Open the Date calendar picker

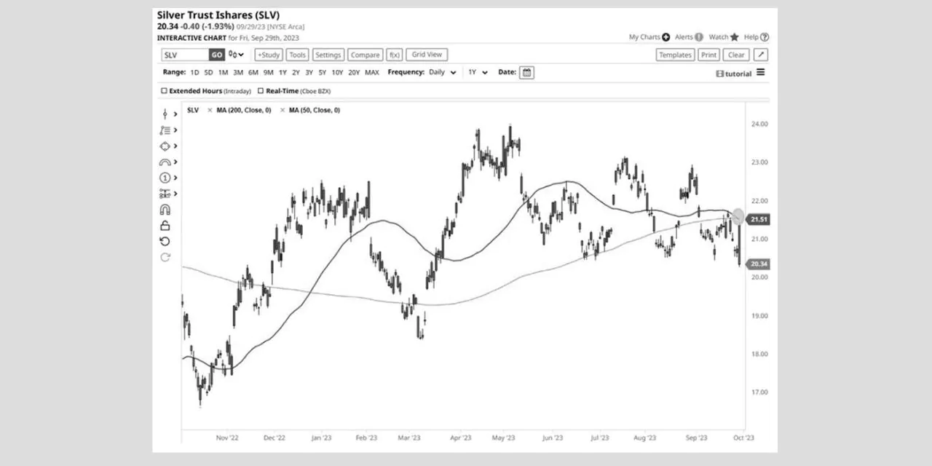[x=526, y=72]
